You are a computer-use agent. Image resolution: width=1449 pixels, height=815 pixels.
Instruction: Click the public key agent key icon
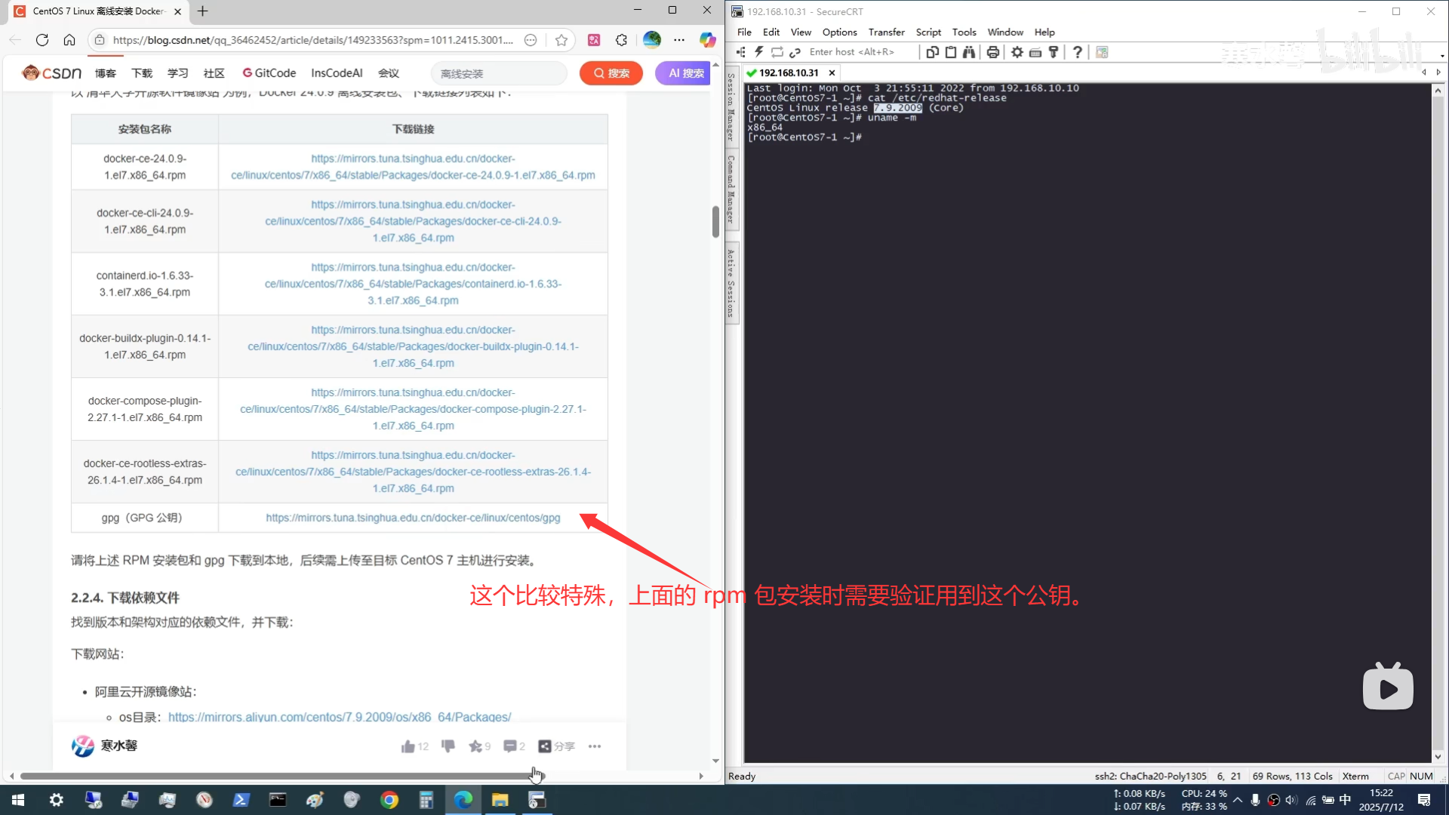tap(1054, 52)
